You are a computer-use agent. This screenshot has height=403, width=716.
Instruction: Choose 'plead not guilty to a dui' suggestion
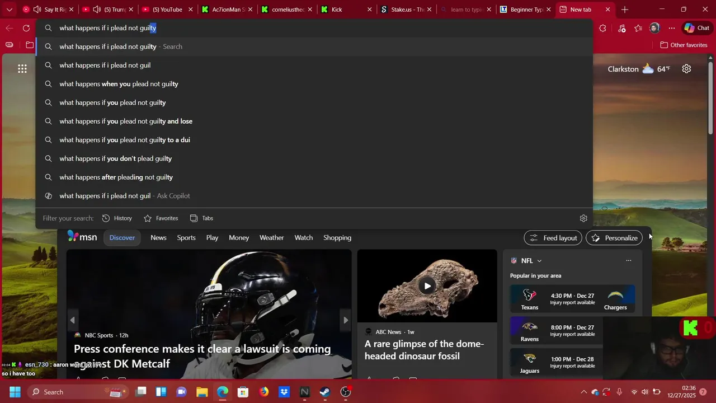[314, 140]
